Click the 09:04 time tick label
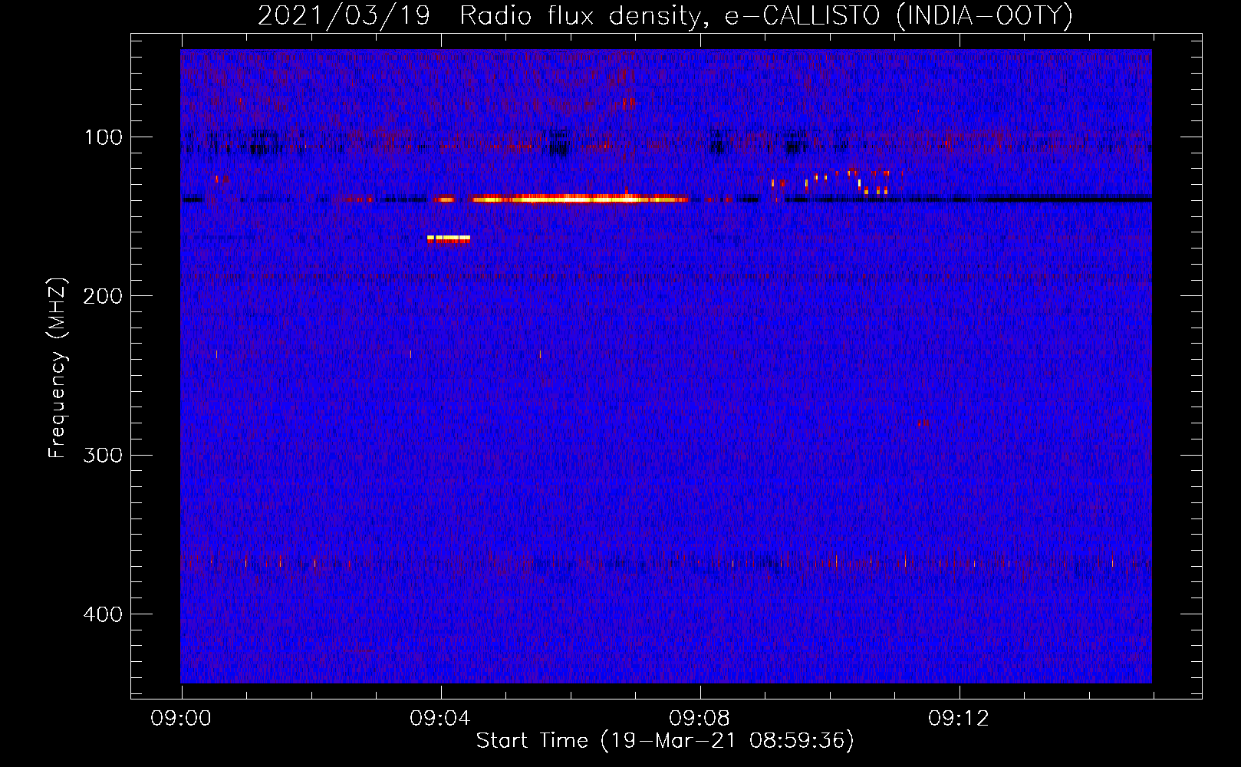Image resolution: width=1241 pixels, height=767 pixels. [x=440, y=719]
